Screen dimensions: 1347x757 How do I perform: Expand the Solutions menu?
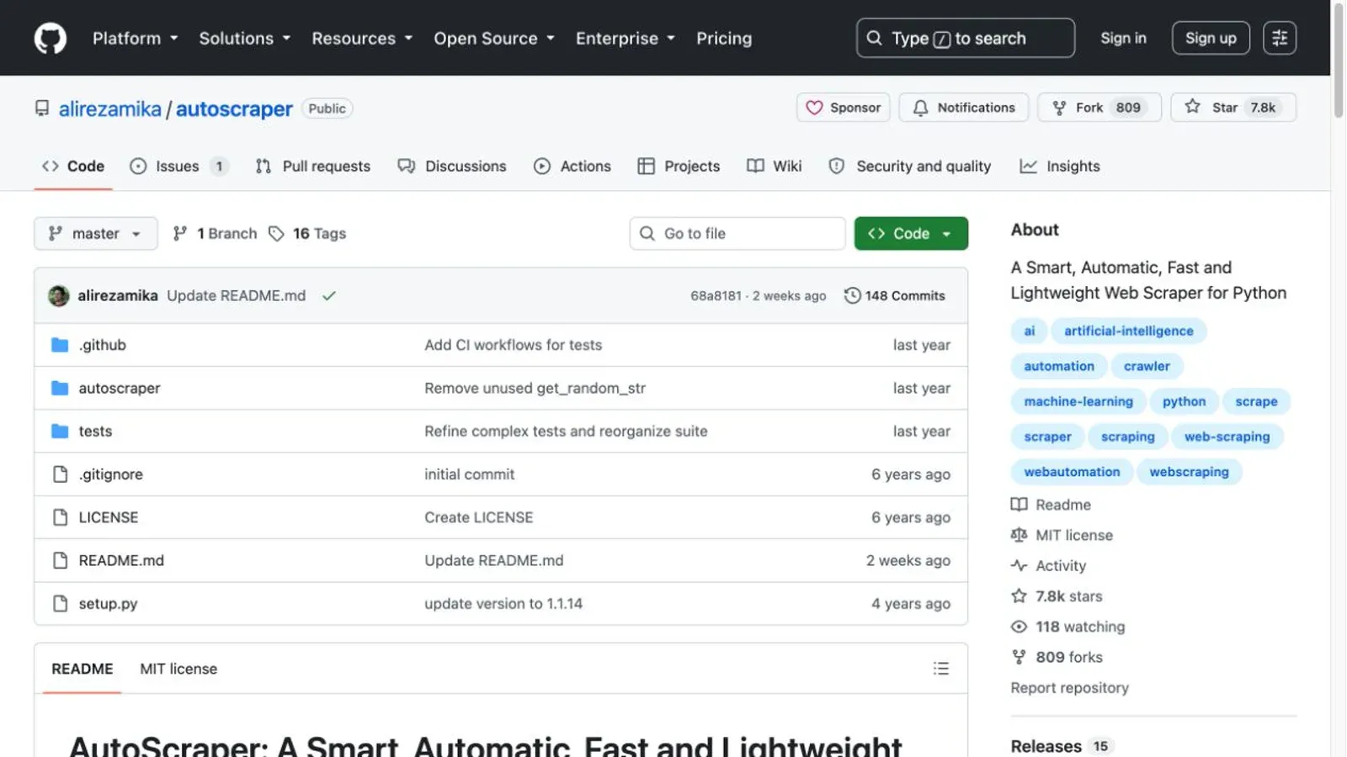tap(245, 39)
